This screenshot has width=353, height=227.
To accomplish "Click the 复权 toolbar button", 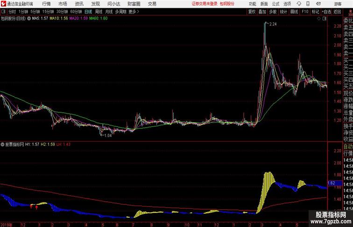I will [252, 12].
